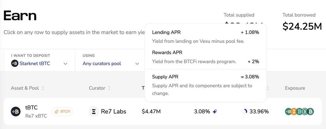The height and width of the screenshot is (129, 326).
Task: Click the 3.08% supply APR value
Action: pyautogui.click(x=202, y=111)
